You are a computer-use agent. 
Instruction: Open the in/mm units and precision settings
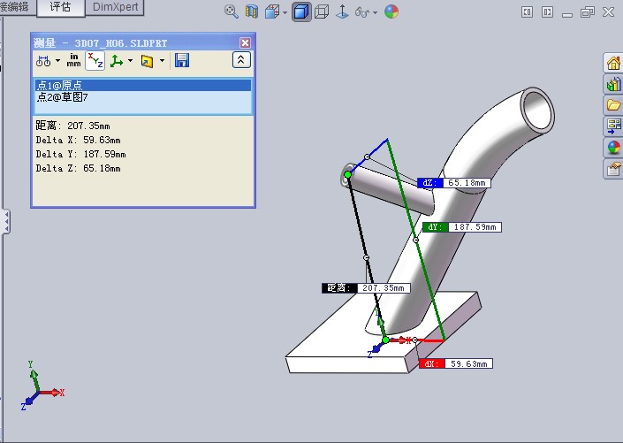74,60
